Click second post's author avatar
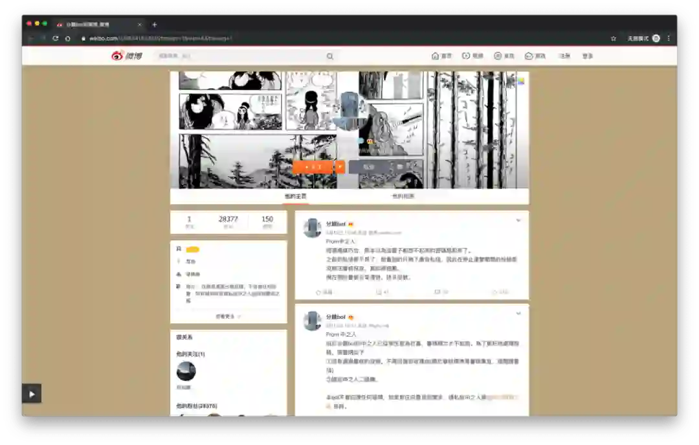This screenshot has width=699, height=445. [x=312, y=321]
